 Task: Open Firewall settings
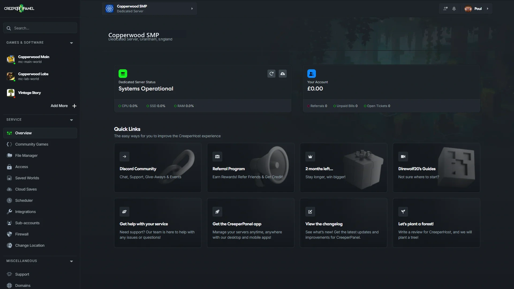pyautogui.click(x=40, y=234)
